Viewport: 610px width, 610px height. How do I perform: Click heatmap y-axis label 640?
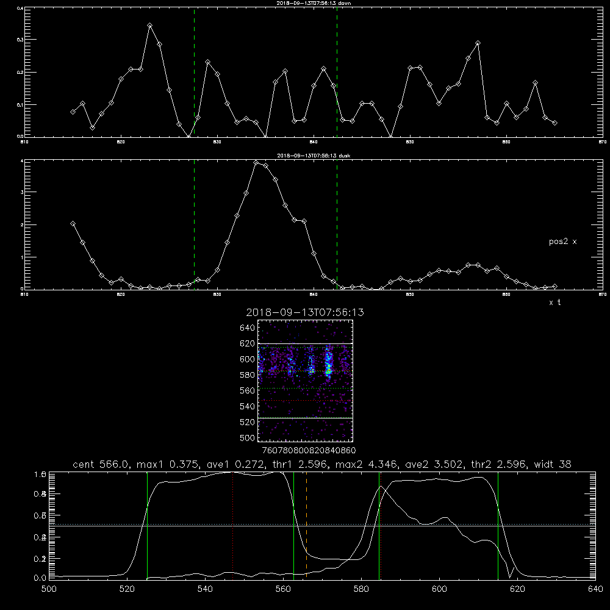tap(248, 328)
